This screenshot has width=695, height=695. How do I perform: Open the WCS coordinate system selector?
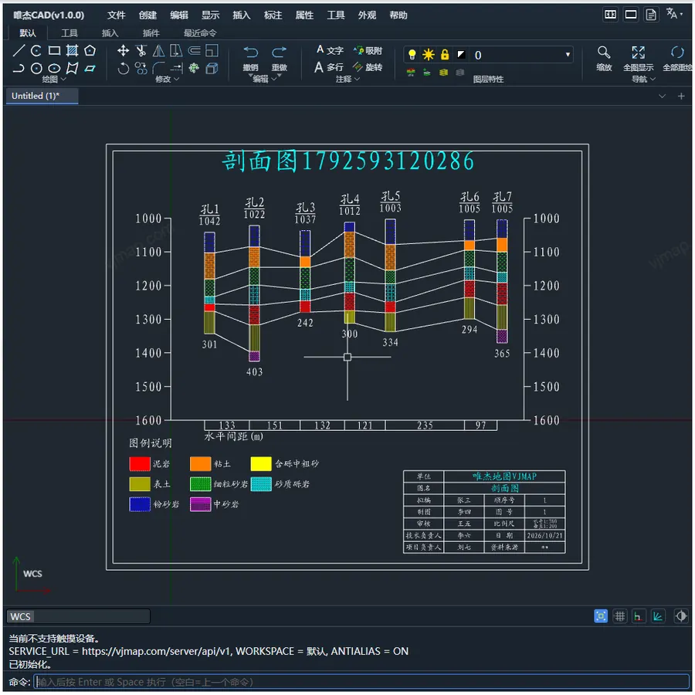(x=79, y=616)
